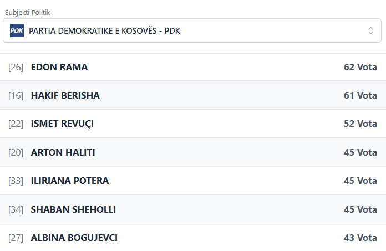
Task: Click the 62 Vota count
Action: [360, 67]
